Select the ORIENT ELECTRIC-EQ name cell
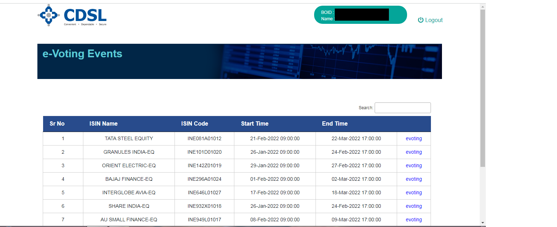This screenshot has width=557, height=227. click(x=129, y=166)
